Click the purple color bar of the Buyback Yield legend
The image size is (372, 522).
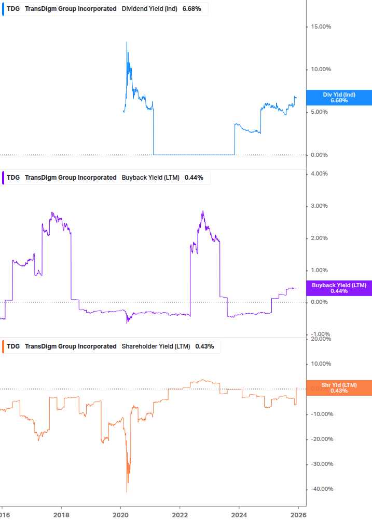point(3,178)
